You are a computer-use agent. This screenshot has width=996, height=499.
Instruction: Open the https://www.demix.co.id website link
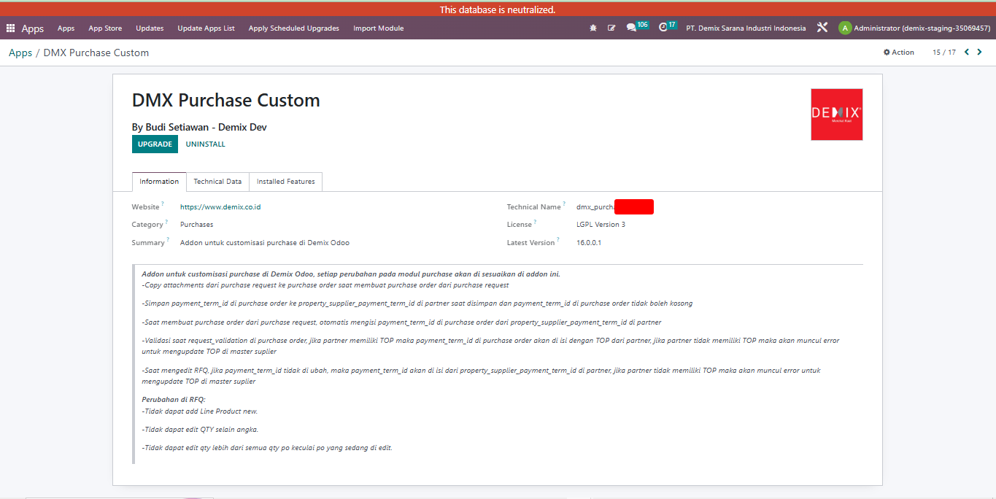point(220,207)
